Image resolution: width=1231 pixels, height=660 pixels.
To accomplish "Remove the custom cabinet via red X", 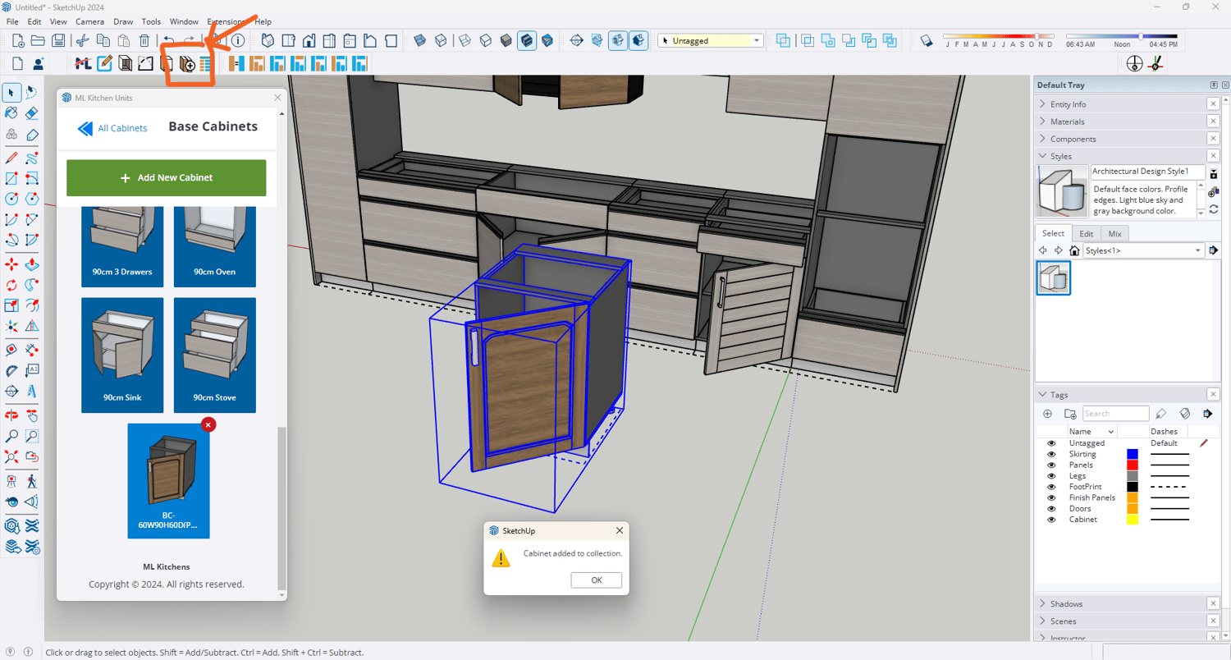I will [208, 424].
